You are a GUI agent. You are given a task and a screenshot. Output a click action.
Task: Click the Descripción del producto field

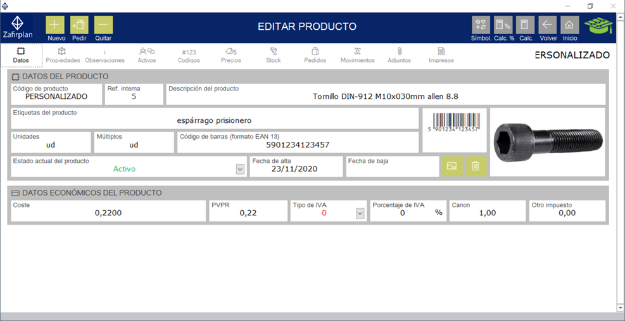[385, 97]
